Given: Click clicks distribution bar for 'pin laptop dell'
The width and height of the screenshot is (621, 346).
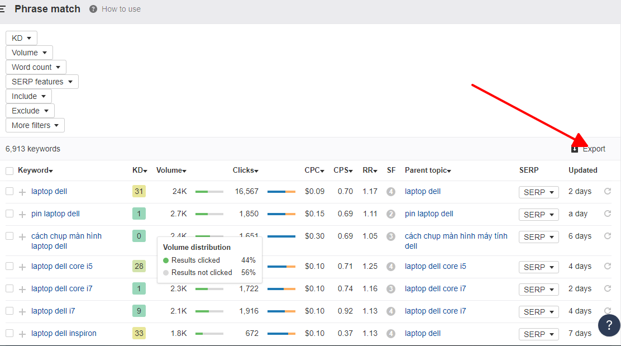Looking at the screenshot, I should tap(281, 214).
